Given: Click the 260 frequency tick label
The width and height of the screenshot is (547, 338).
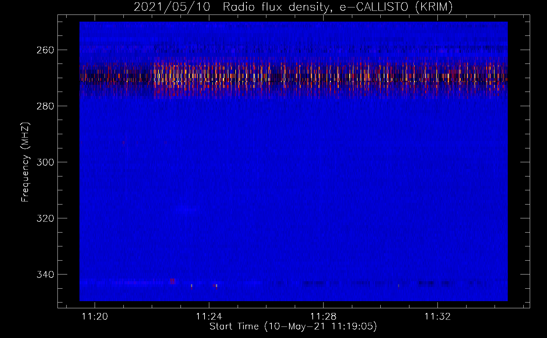Looking at the screenshot, I should (x=45, y=50).
